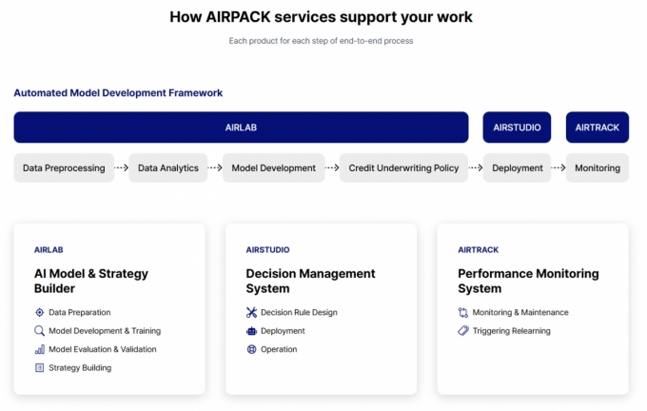Click the Monitoring step box
The height and width of the screenshot is (411, 647).
coord(597,168)
